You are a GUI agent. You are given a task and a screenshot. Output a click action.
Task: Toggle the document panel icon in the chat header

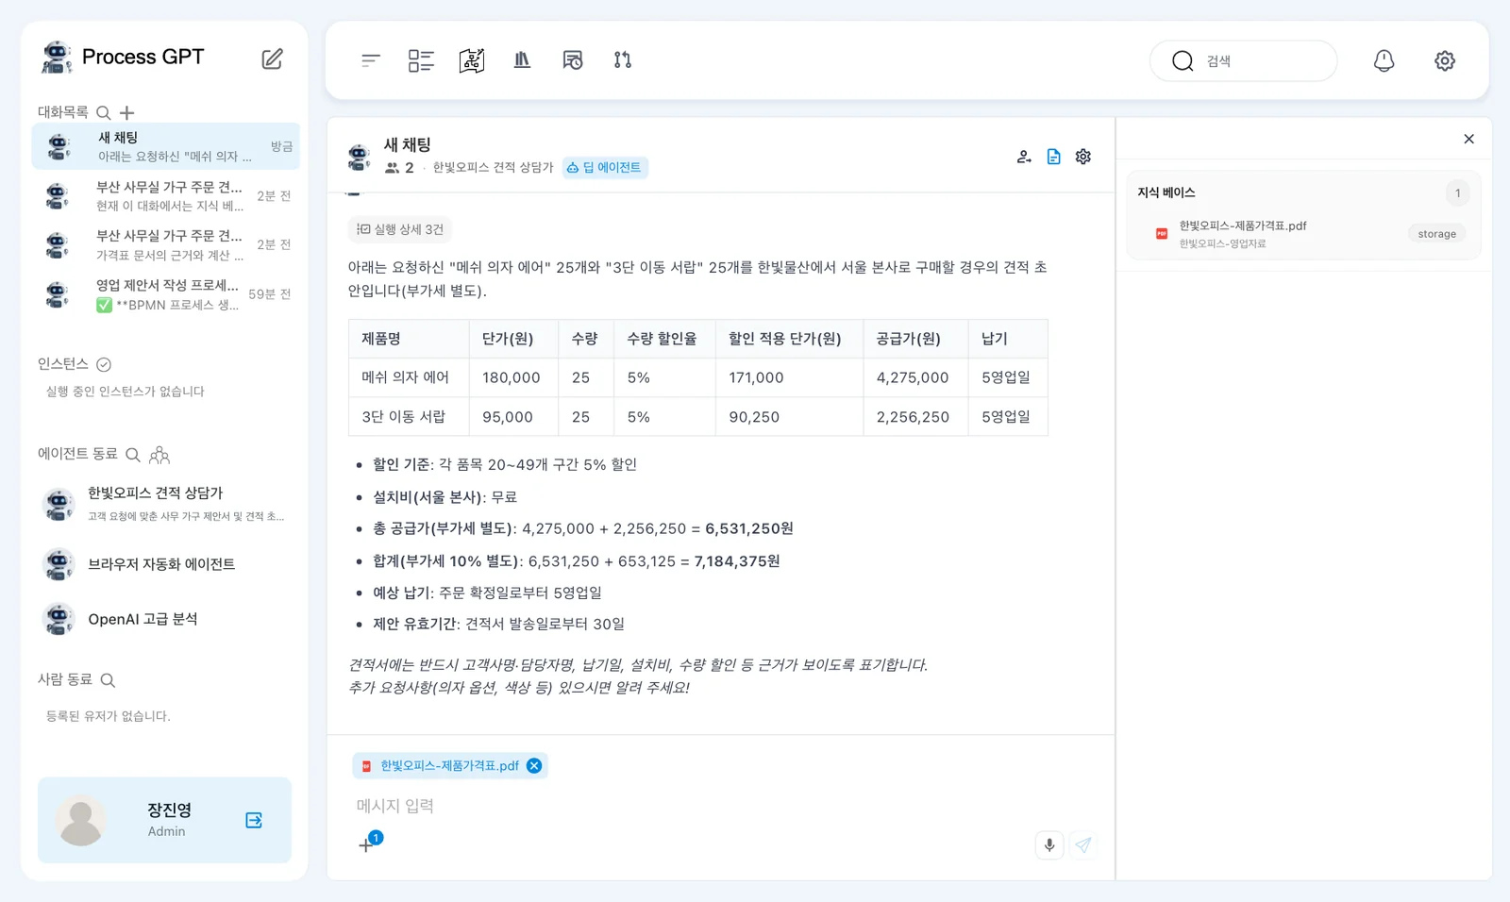tap(1053, 157)
